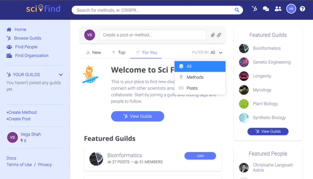Click Vega Shah avatar in left sidebar
313x179 pixels.
tap(12, 137)
